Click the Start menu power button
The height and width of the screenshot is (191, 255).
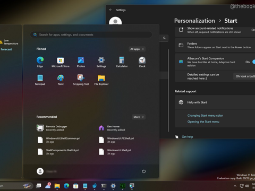click(143, 171)
